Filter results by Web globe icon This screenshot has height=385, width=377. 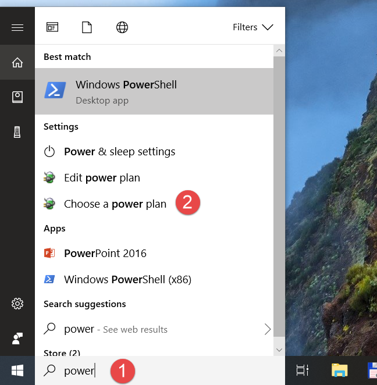tap(122, 27)
